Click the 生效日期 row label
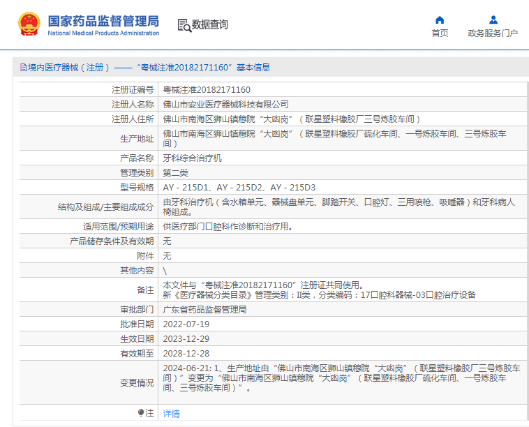529x427 pixels. click(x=137, y=338)
